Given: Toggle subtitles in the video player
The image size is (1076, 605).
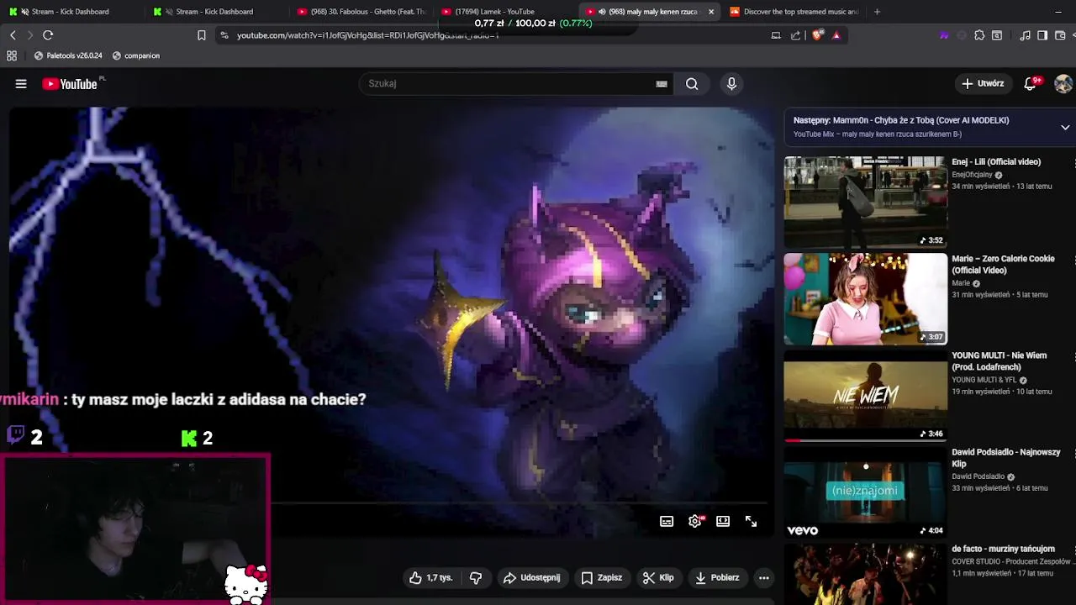Looking at the screenshot, I should pos(667,522).
